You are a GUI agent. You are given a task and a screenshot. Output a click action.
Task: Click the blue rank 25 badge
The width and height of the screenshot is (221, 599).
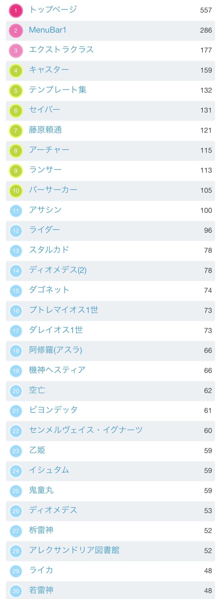16,491
